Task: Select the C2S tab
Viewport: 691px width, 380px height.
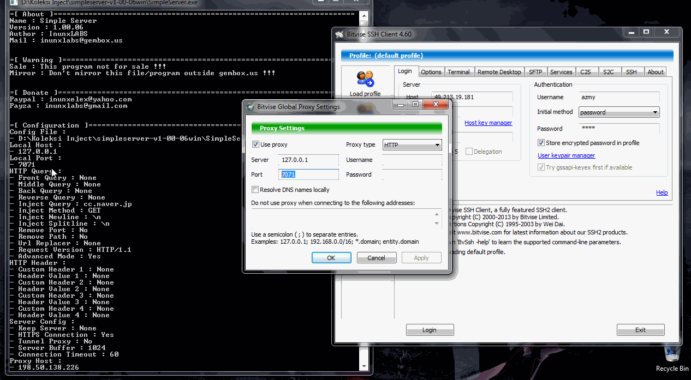Action: (586, 72)
